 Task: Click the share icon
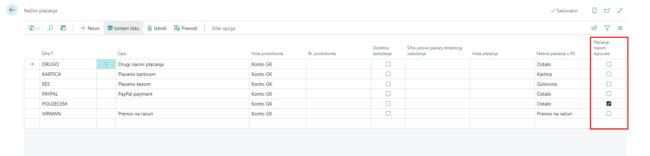[594, 28]
